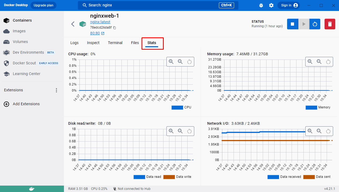
Task: Click the Docker whale status icon
Action: point(32,189)
